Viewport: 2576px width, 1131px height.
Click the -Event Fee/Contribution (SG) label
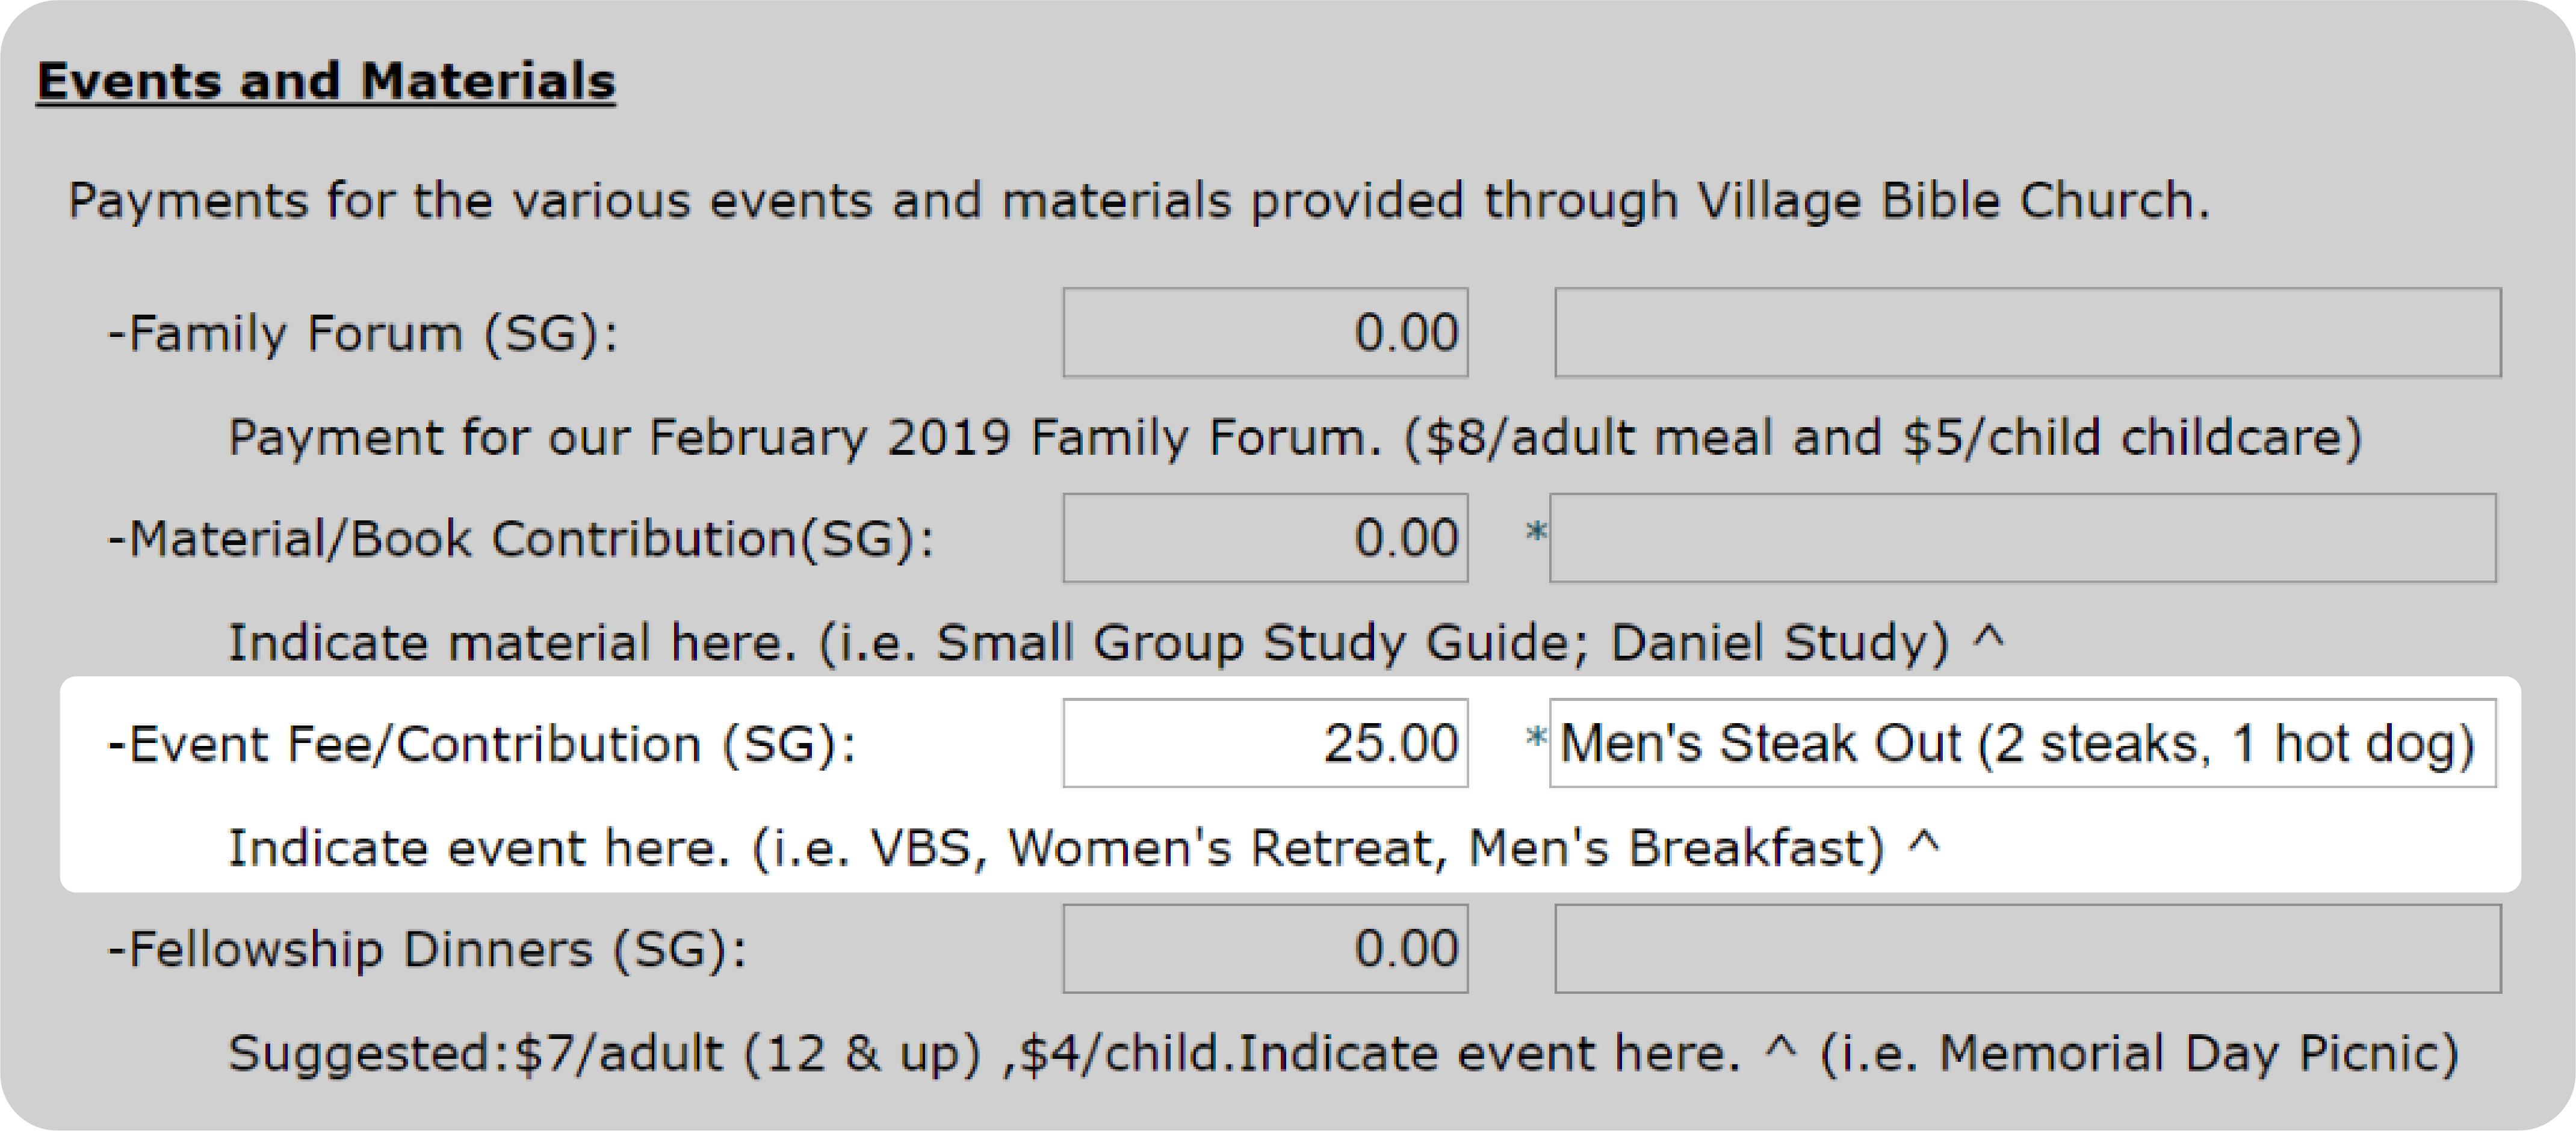(x=482, y=745)
